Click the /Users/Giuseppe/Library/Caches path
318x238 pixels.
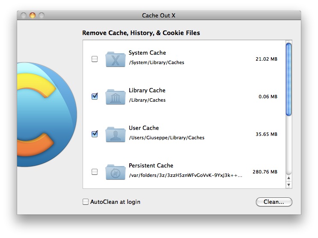(167, 138)
